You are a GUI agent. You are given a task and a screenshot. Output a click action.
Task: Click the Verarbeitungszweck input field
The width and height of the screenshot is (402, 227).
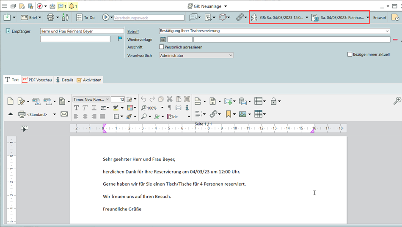click(x=149, y=18)
